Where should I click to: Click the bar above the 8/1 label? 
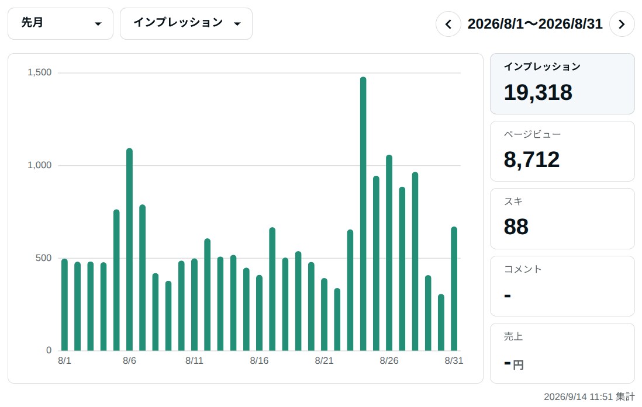65,305
